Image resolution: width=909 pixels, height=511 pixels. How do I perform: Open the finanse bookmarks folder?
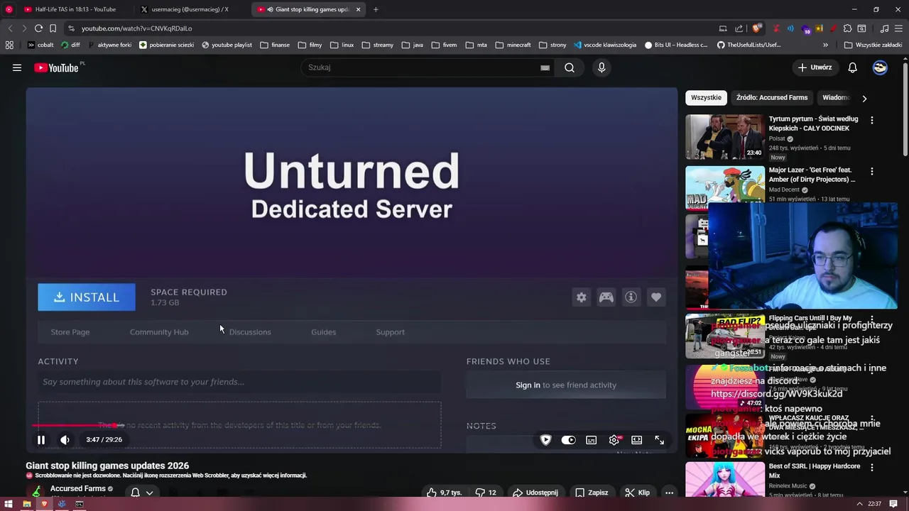(x=275, y=45)
